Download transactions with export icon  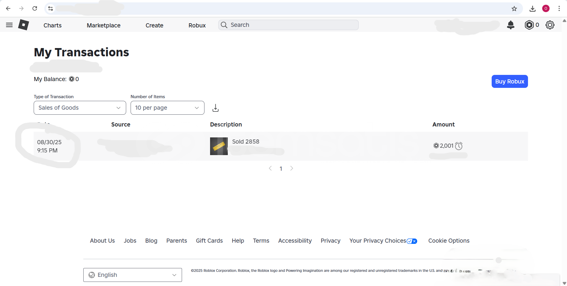coord(216,108)
